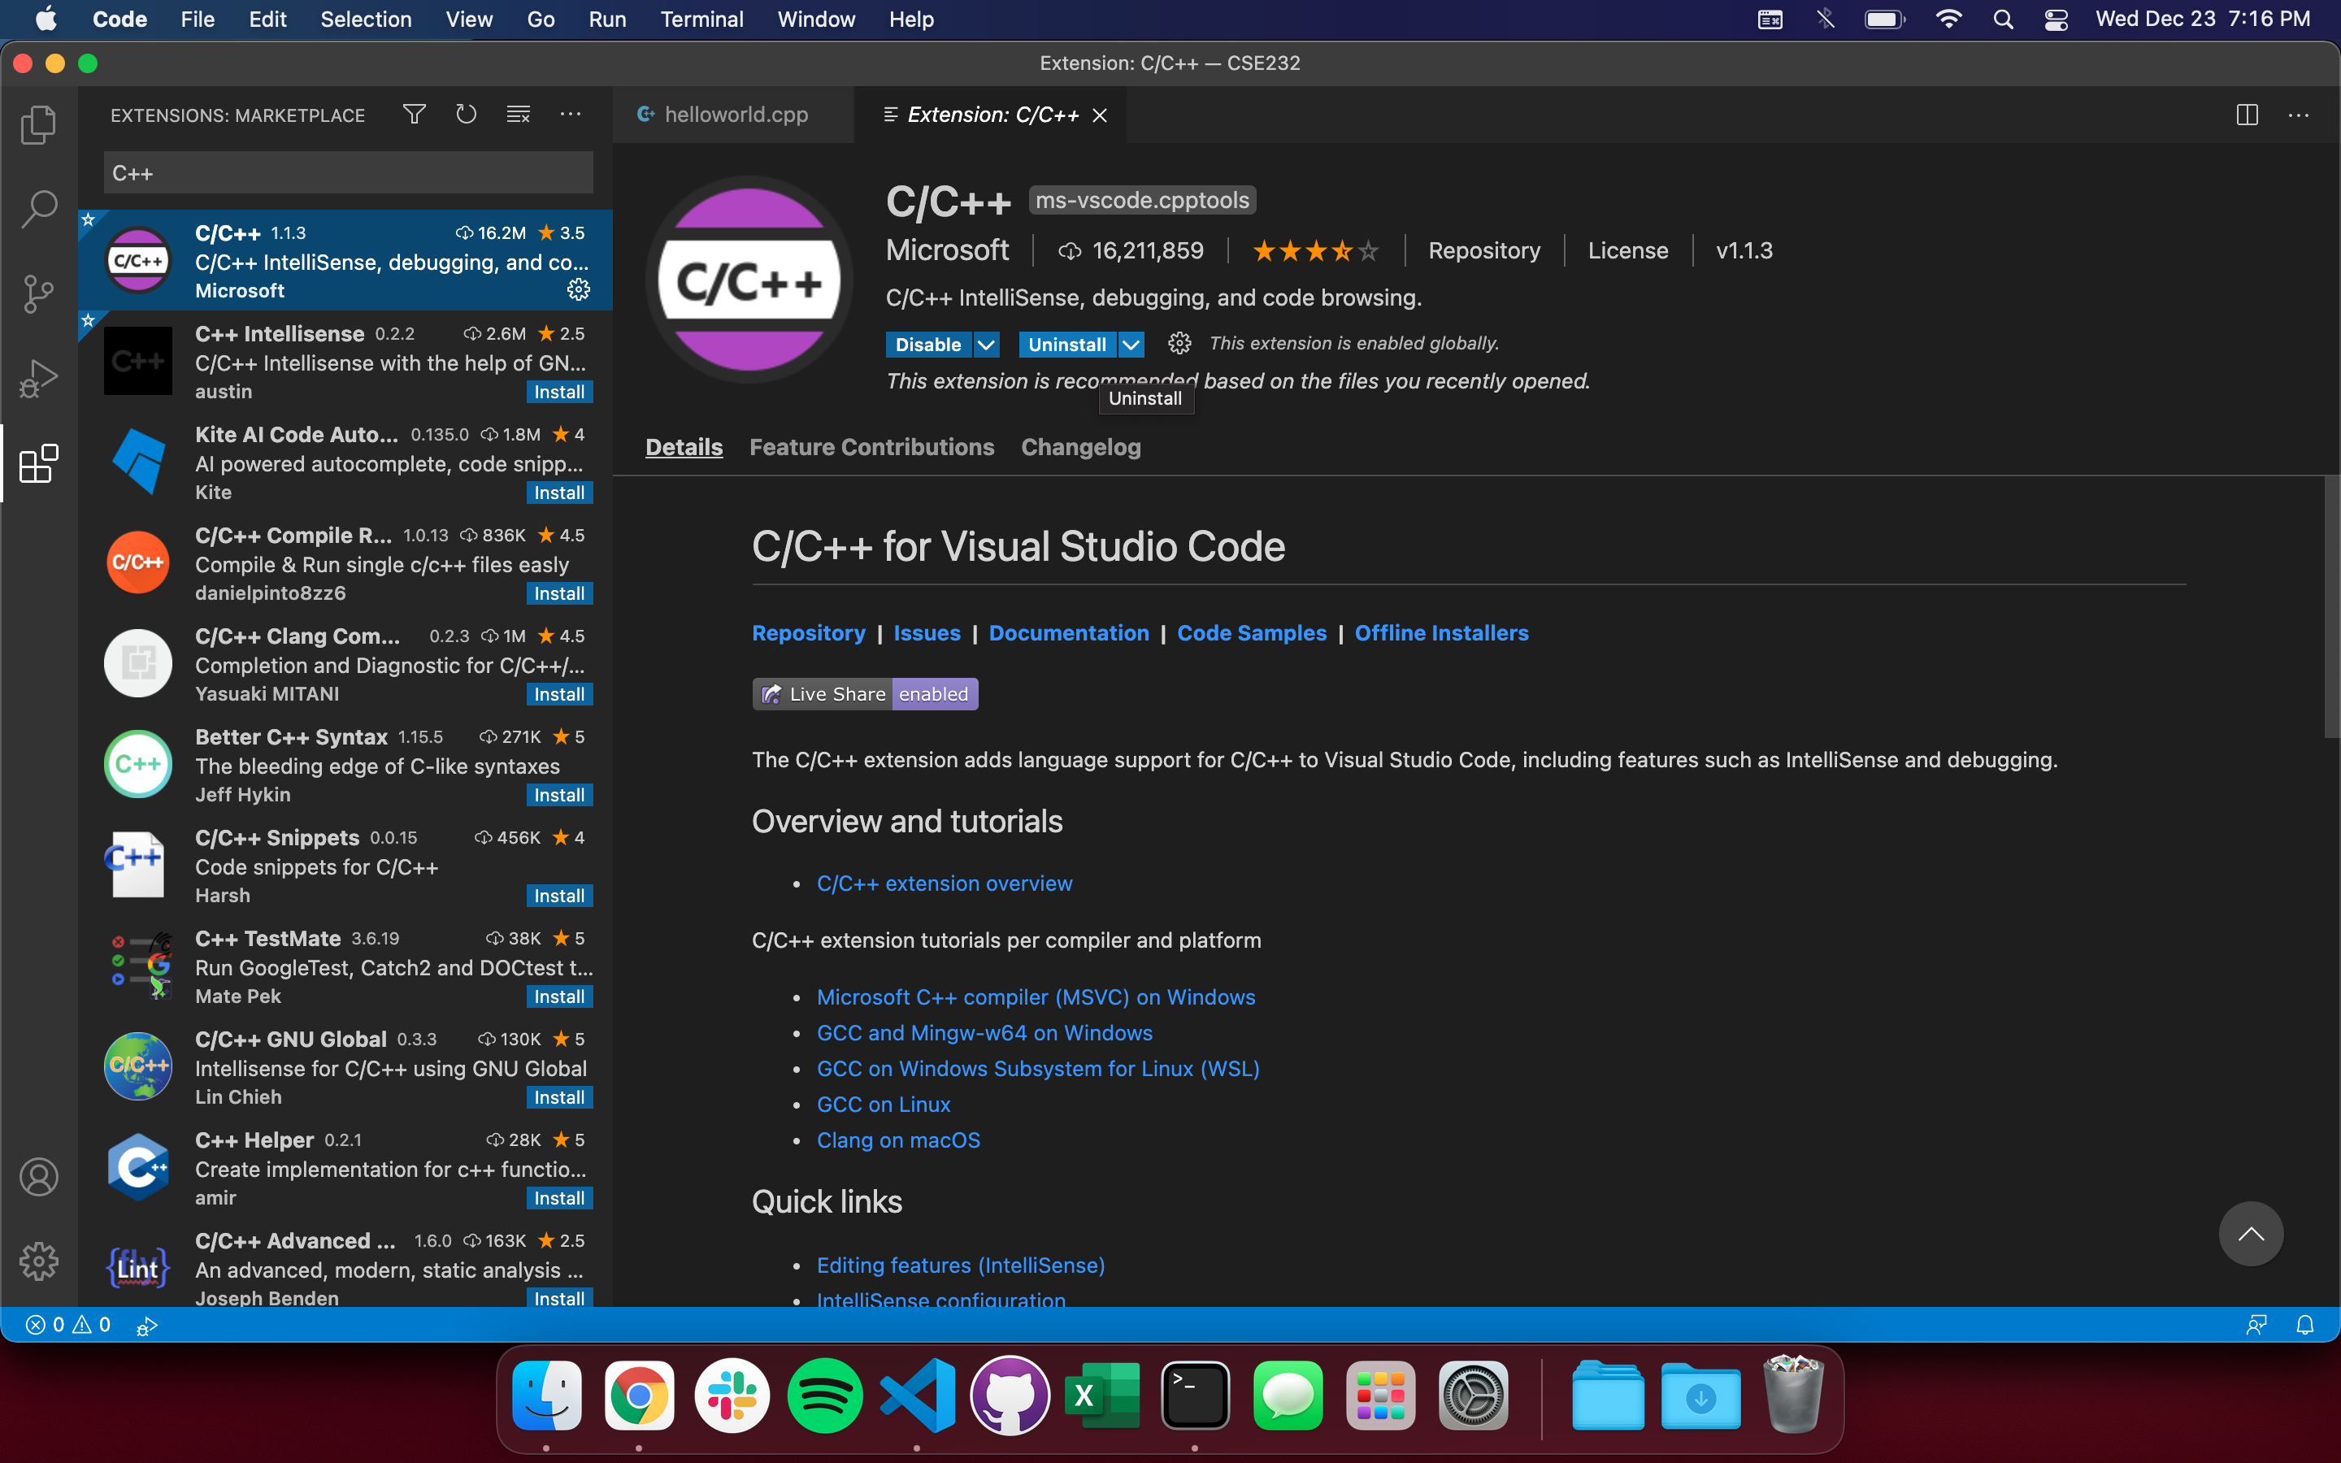
Task: Clear extensions search results icon
Action: tap(519, 114)
